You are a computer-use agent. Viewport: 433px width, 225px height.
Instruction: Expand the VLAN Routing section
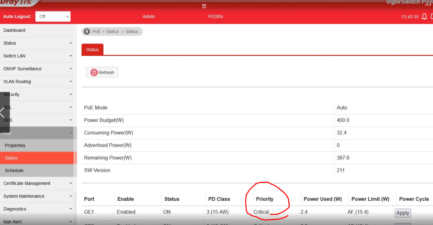[38, 81]
